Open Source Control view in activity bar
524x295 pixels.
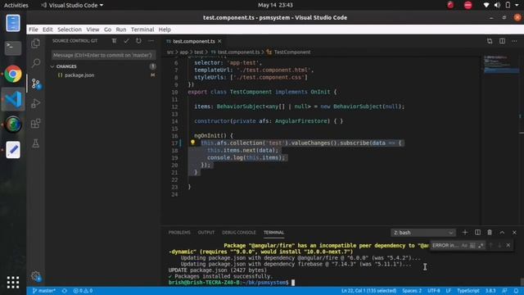click(x=35, y=84)
